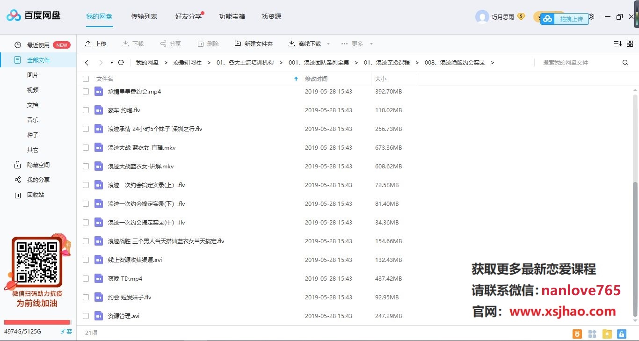Click the lock icon in status bar
639x341 pixels.
[x=621, y=334]
